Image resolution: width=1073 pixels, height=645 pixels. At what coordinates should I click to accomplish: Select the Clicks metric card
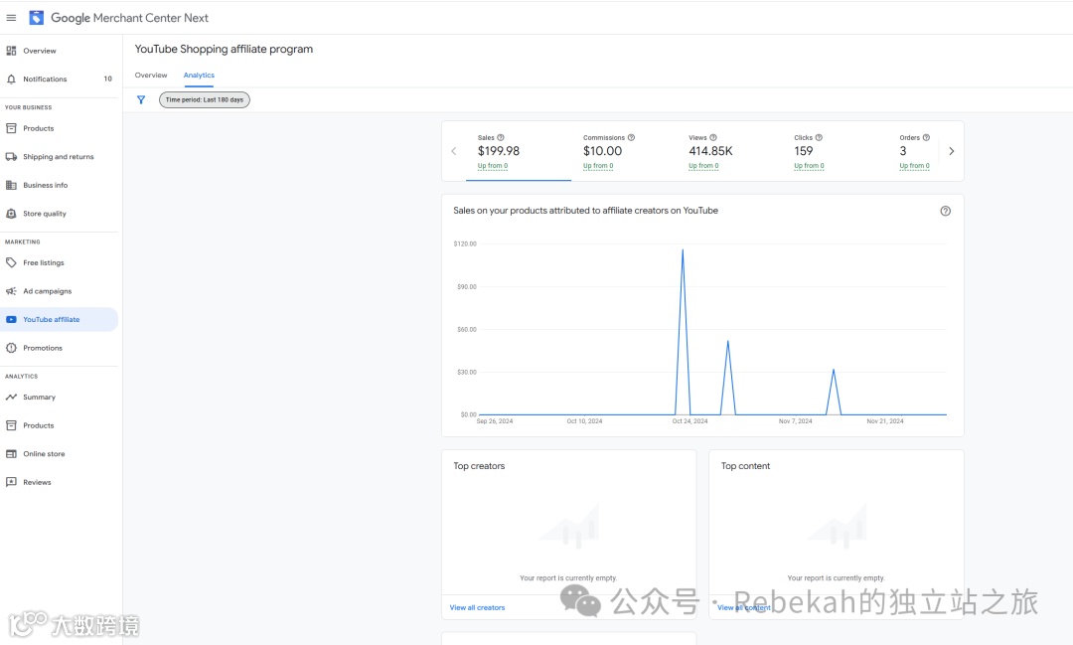coord(835,151)
